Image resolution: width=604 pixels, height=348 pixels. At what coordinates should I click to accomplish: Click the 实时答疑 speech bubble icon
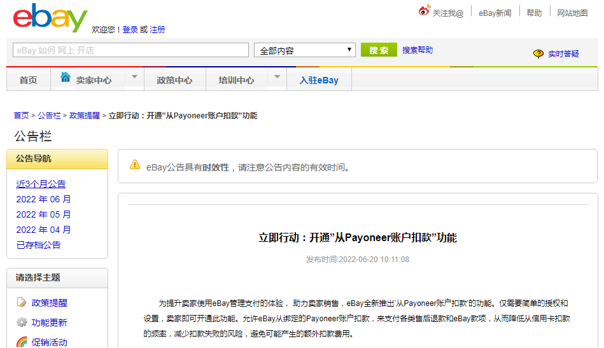click(x=538, y=53)
